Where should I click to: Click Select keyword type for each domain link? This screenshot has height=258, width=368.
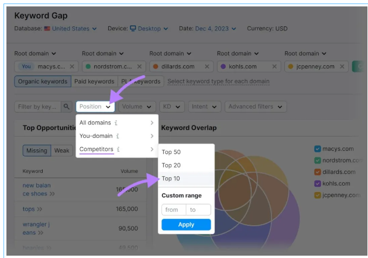218,82
